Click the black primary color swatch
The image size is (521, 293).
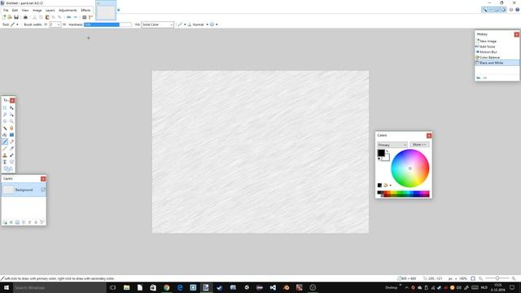[x=381, y=153]
